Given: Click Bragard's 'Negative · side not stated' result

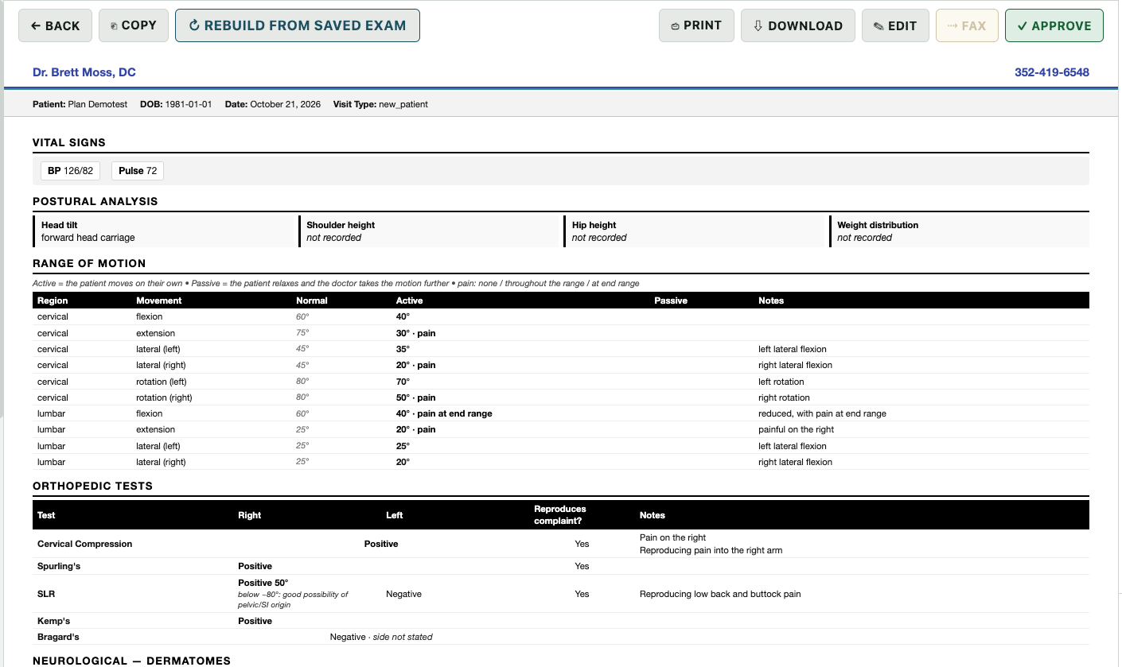Looking at the screenshot, I should [381, 637].
